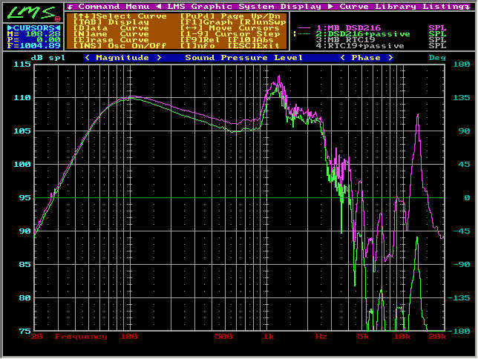Click the Frequency axis label
The width and height of the screenshot is (478, 359).
pos(81,337)
